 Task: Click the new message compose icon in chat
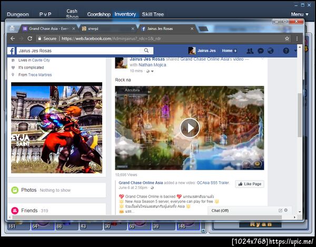(x=280, y=210)
